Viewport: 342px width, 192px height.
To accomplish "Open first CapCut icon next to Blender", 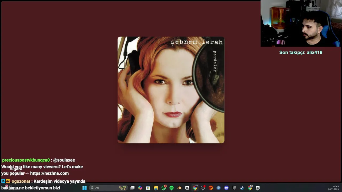I will 187,188.
